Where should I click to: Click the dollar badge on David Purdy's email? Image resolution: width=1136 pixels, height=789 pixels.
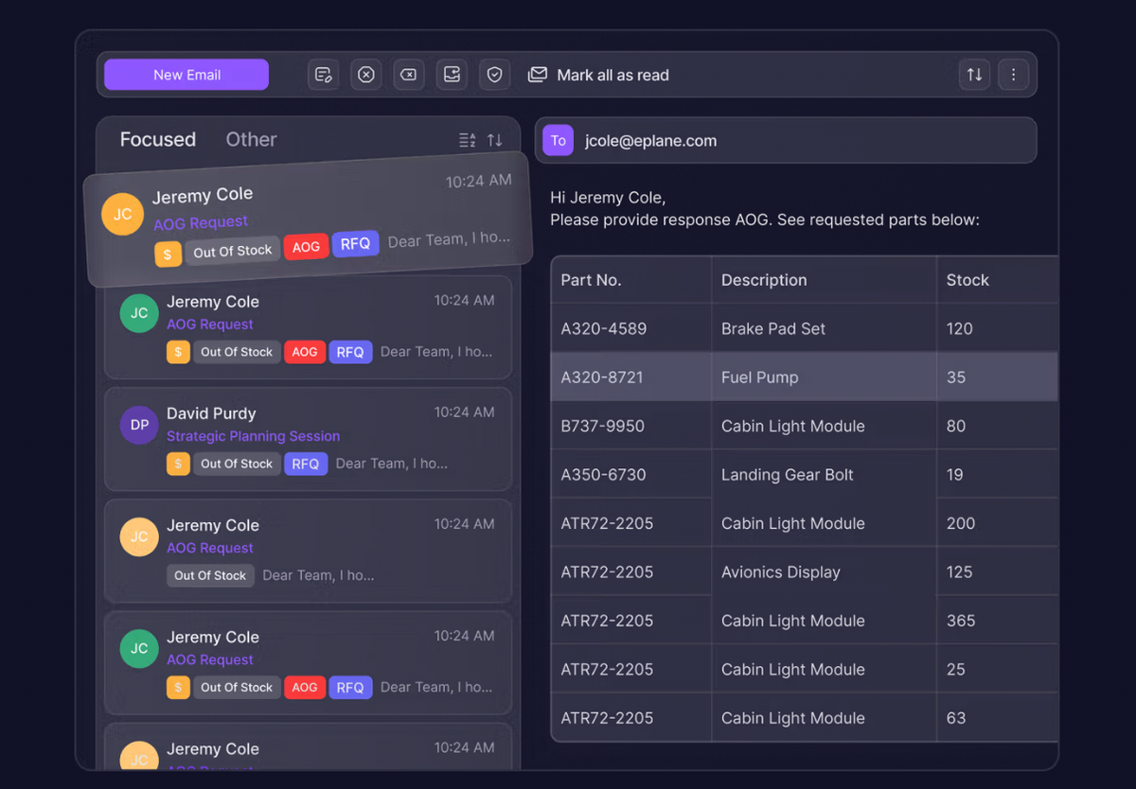(178, 464)
